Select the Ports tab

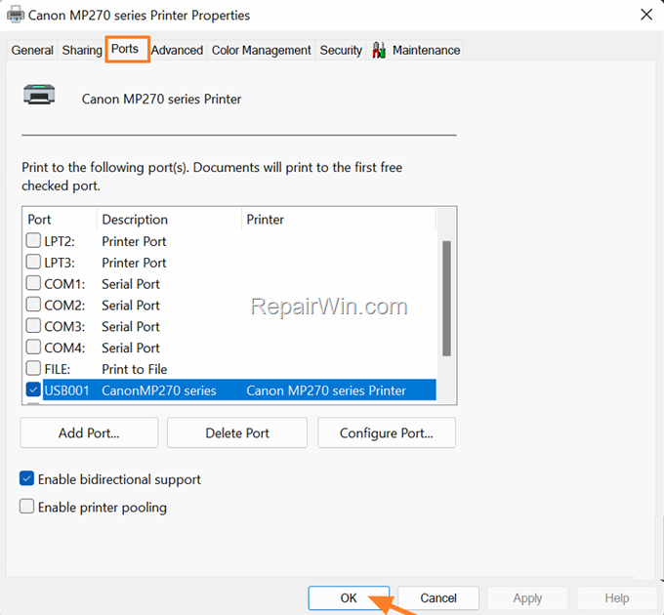point(125,49)
